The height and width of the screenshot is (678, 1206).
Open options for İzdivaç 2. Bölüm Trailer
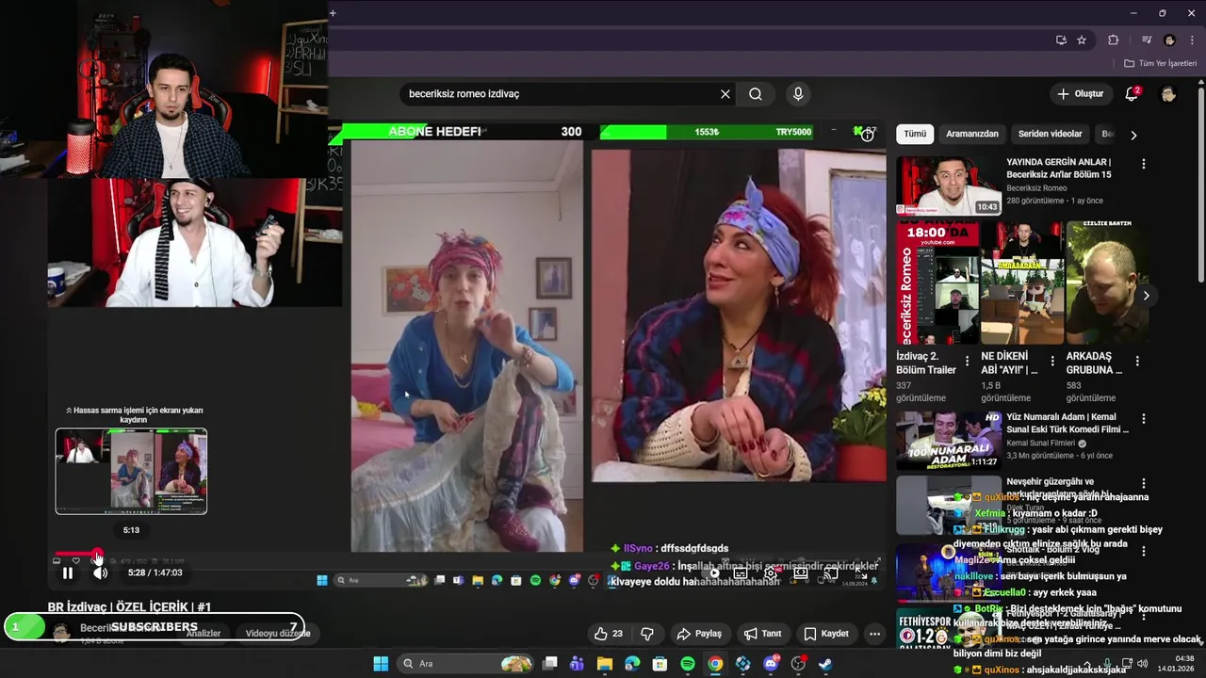click(x=967, y=361)
